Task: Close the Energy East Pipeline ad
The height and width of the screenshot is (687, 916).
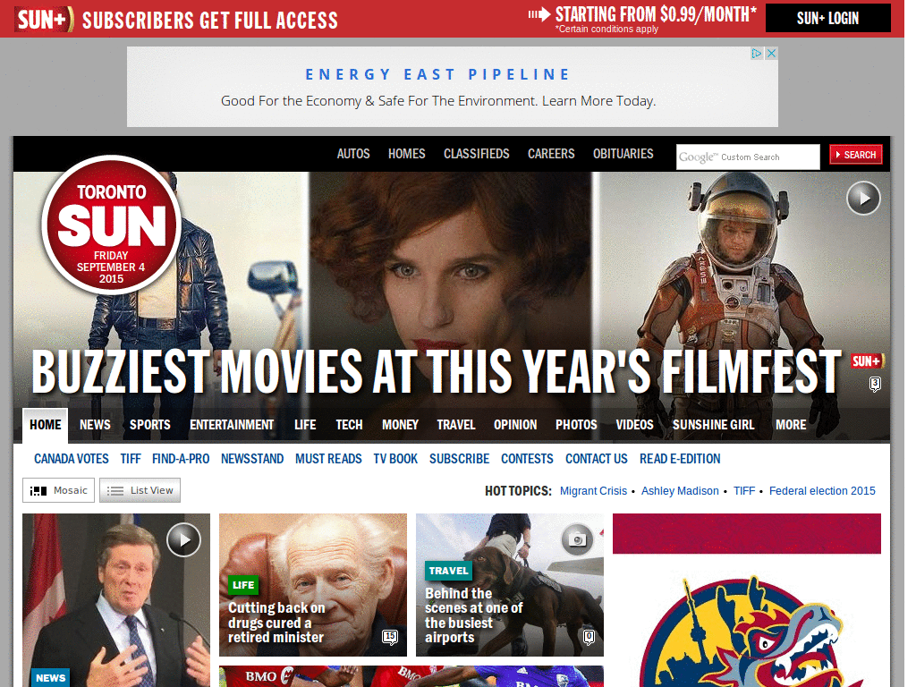Action: [x=771, y=53]
